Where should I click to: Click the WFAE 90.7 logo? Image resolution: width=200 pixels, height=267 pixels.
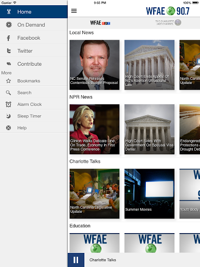pos(168,11)
